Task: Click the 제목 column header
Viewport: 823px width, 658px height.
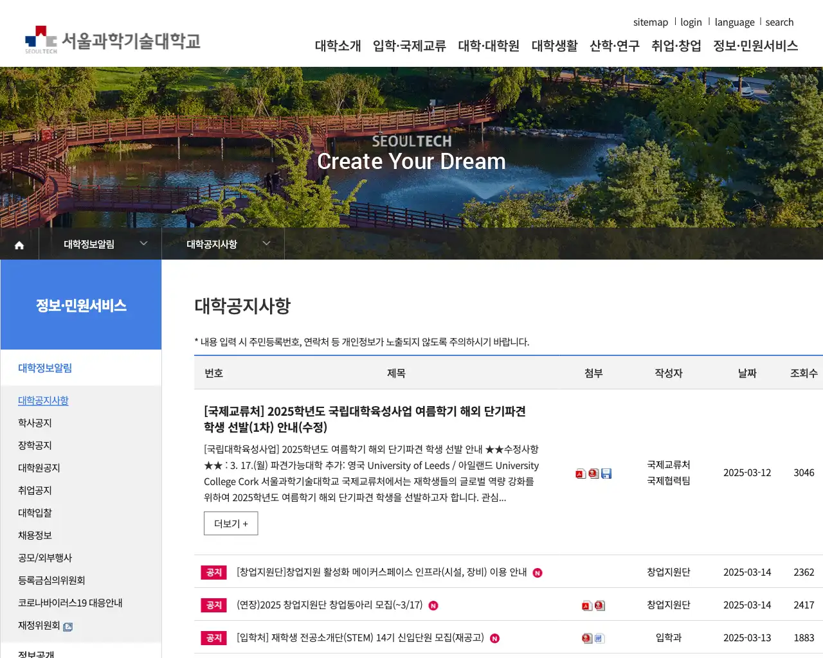Action: (396, 373)
